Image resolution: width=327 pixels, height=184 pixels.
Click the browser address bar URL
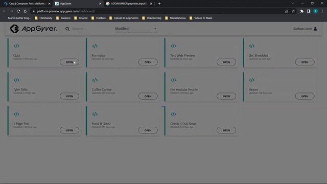(66, 11)
